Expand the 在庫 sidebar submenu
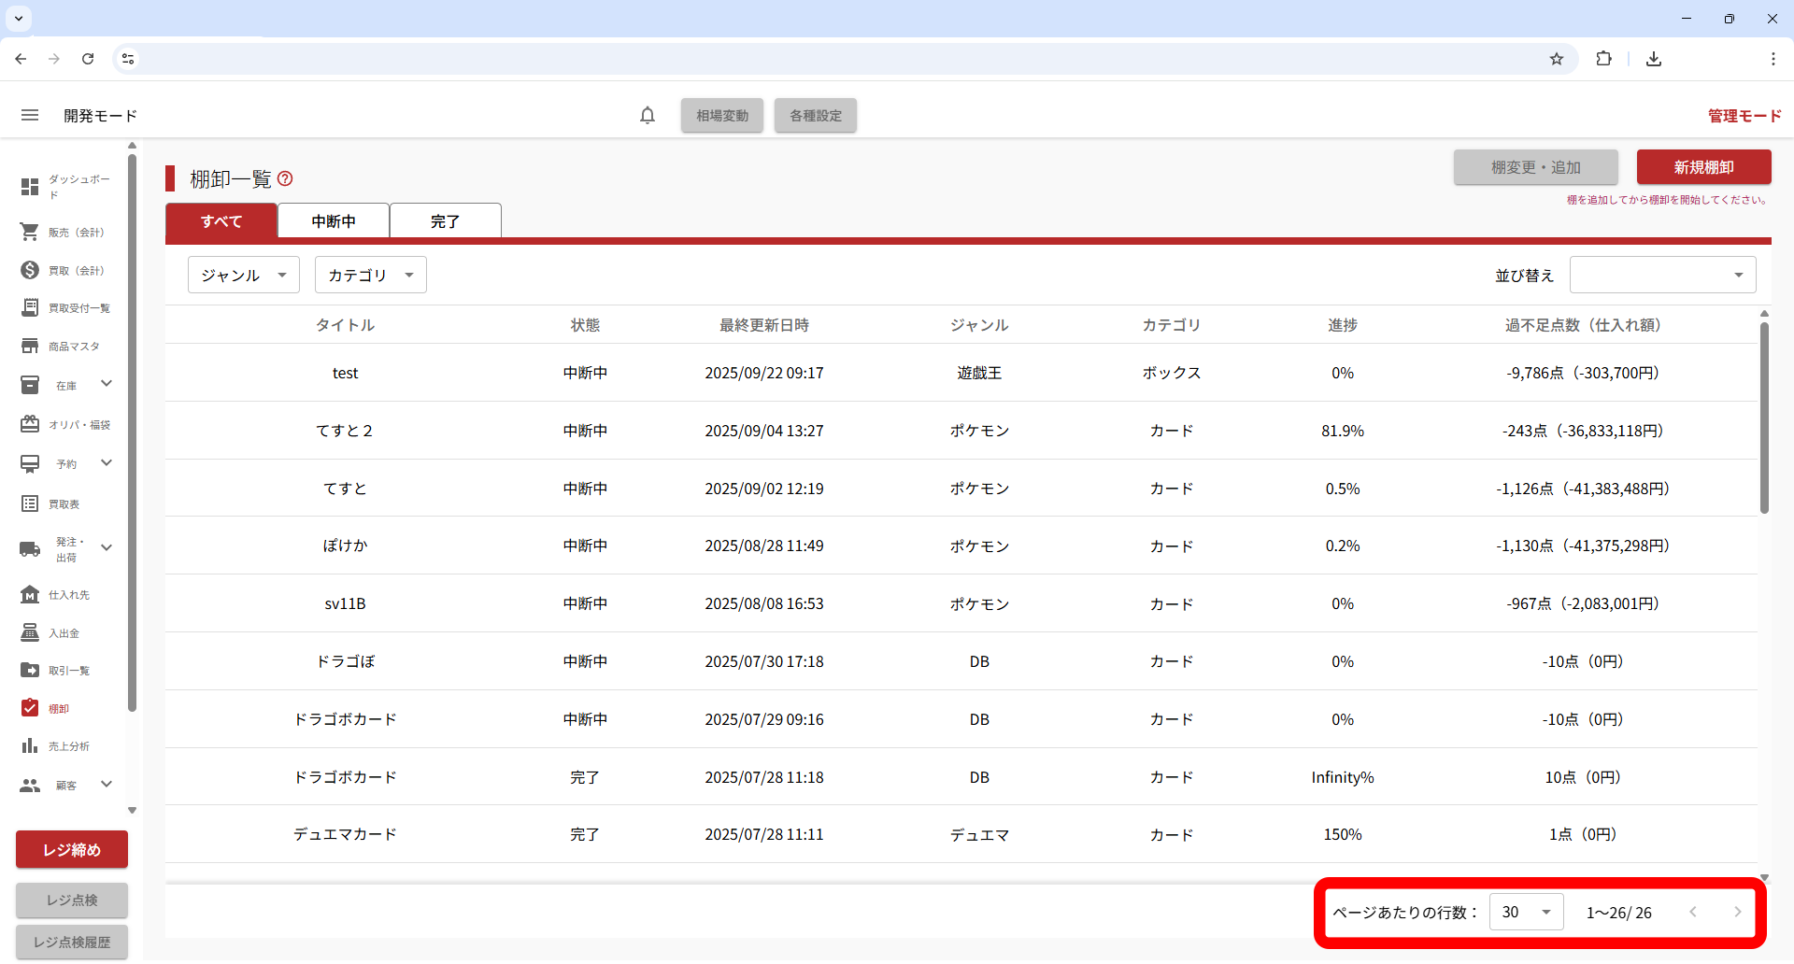Viewport: 1794px width, 964px height. tap(106, 384)
